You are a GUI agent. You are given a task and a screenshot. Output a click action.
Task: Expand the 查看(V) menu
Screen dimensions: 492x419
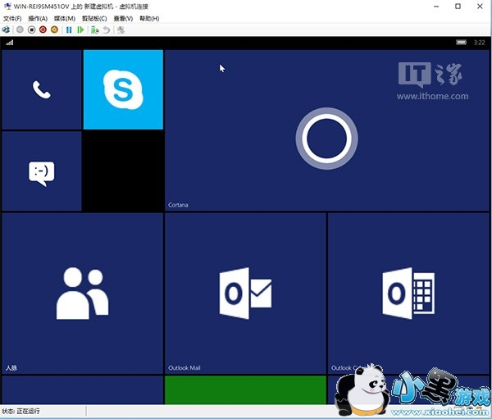123,18
